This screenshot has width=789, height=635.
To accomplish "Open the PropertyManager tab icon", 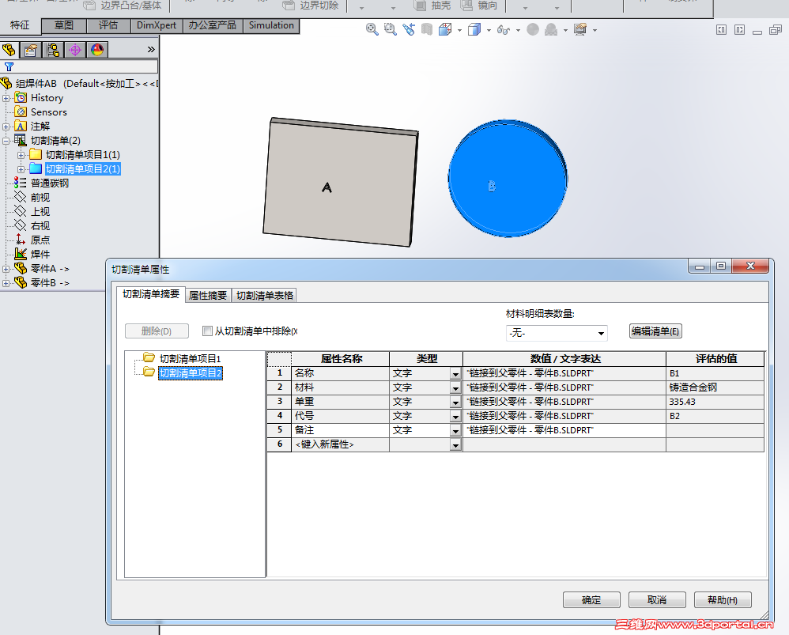I will tap(31, 50).
